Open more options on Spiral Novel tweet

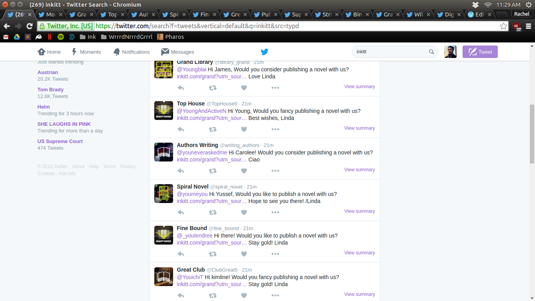coord(275,212)
